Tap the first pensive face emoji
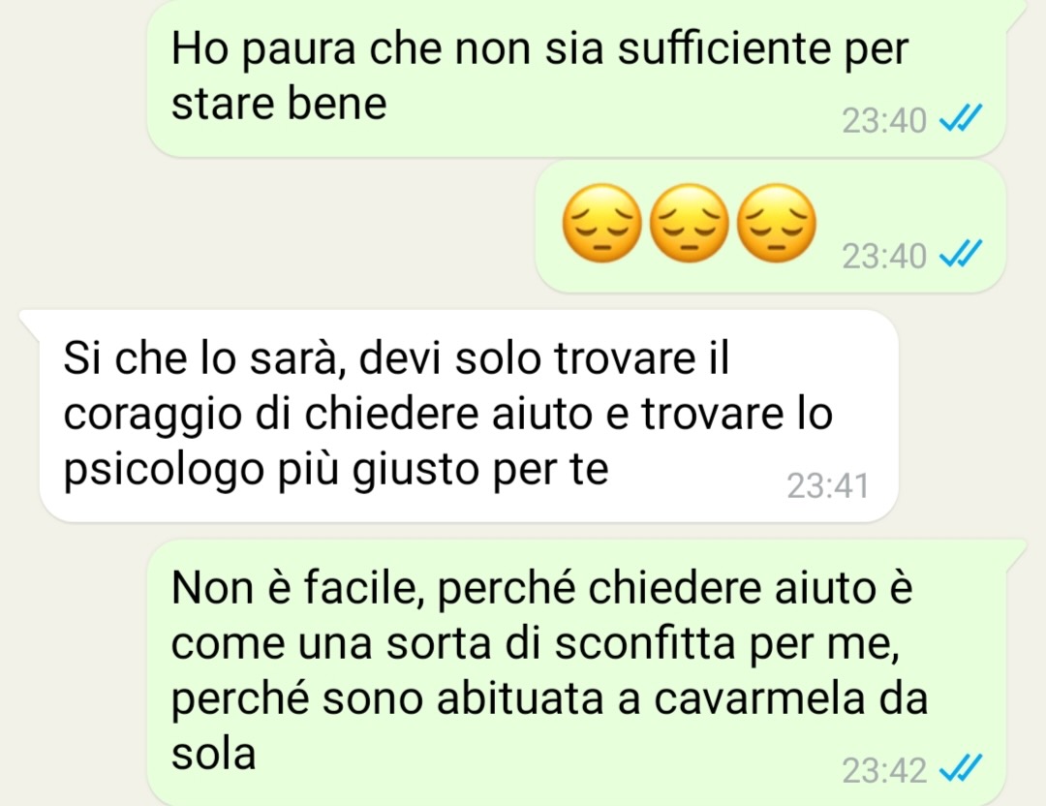The image size is (1046, 806). tap(601, 224)
